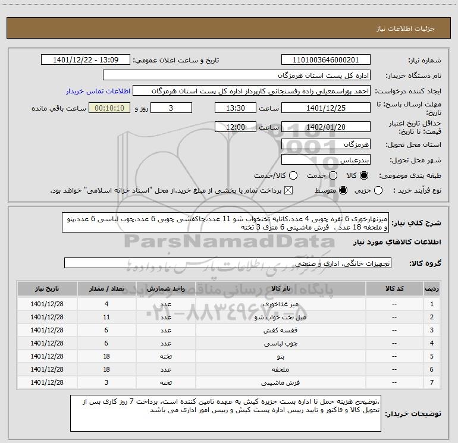This screenshot has width=458, height=443.
Task: Click quantity 3 in فرش ماشینی row
Action: pos(106,382)
